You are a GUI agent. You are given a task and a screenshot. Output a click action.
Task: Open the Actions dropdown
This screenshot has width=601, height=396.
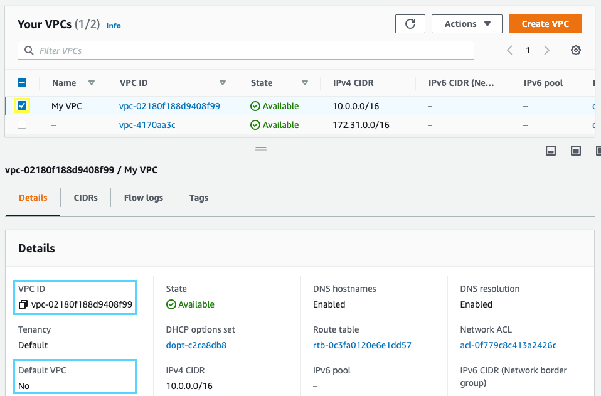(467, 24)
